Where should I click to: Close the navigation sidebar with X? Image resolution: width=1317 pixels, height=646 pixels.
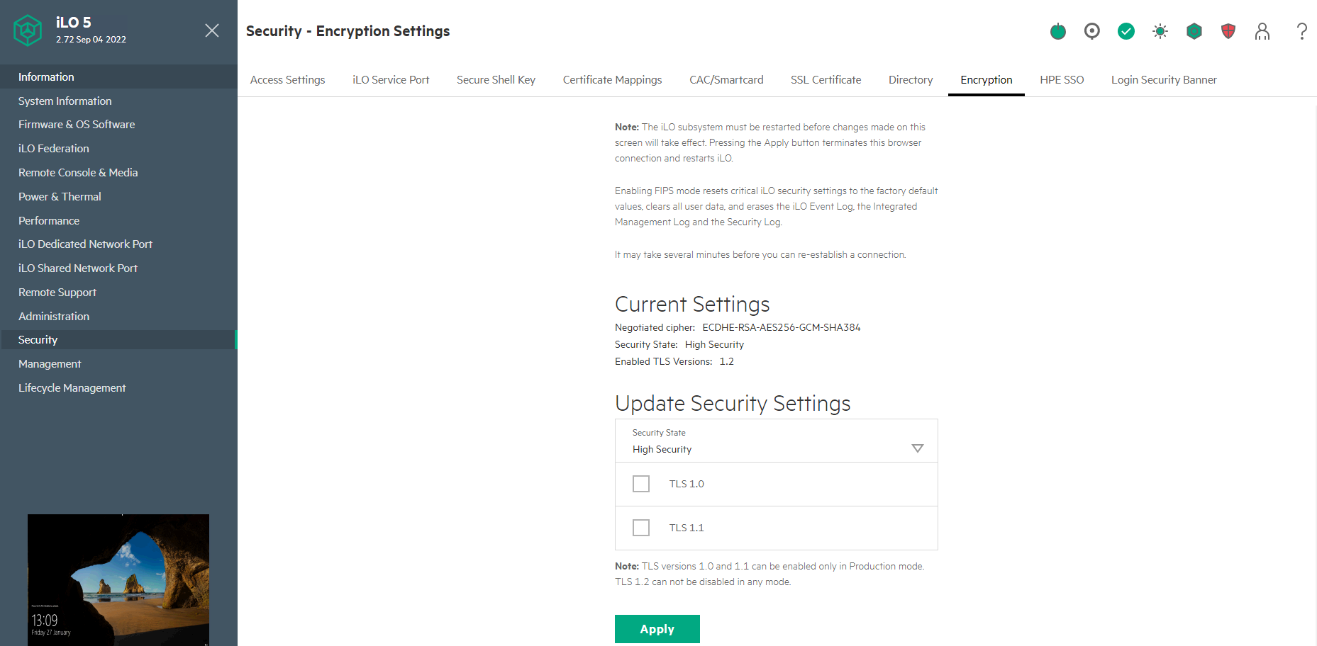211,30
